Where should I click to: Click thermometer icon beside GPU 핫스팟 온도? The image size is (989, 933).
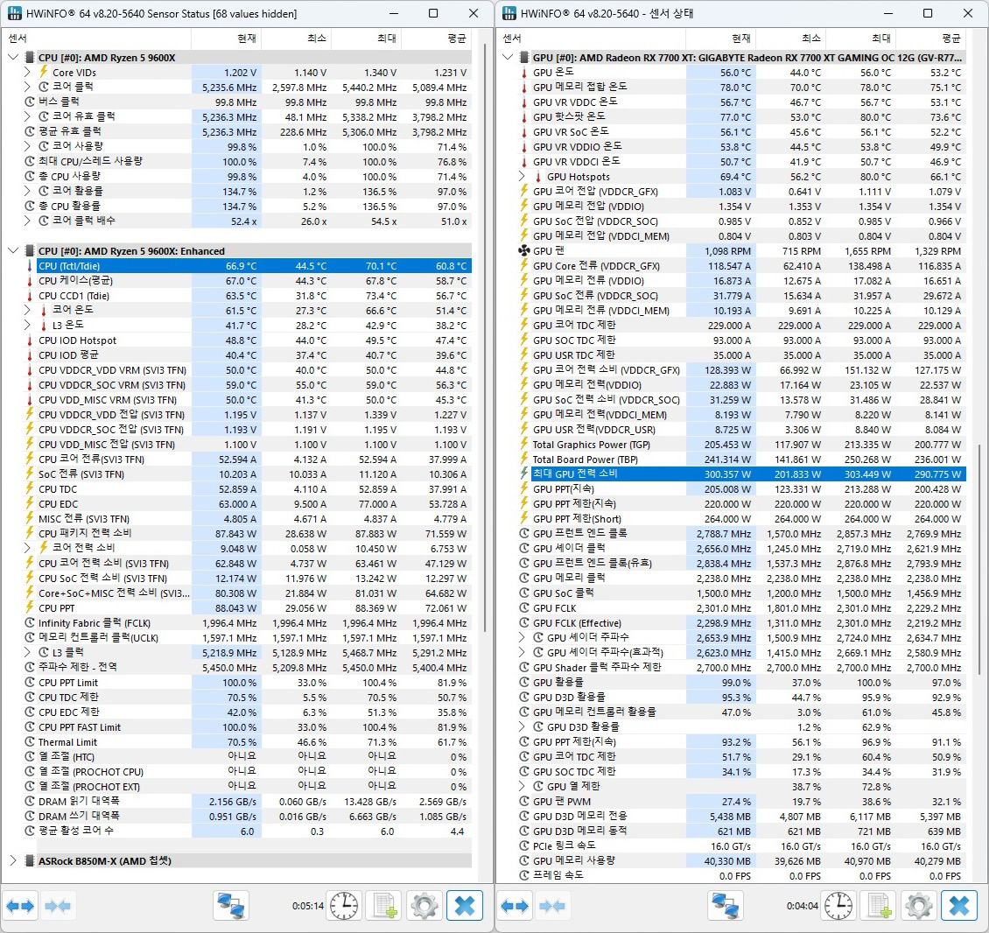(523, 116)
